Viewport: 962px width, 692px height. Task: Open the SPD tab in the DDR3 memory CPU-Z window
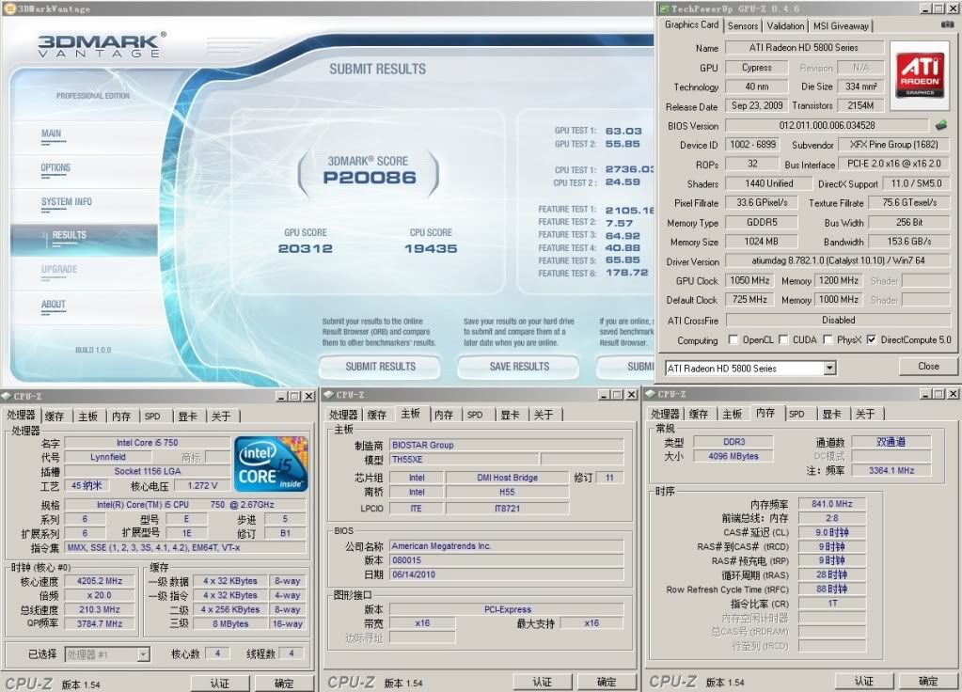(x=796, y=414)
